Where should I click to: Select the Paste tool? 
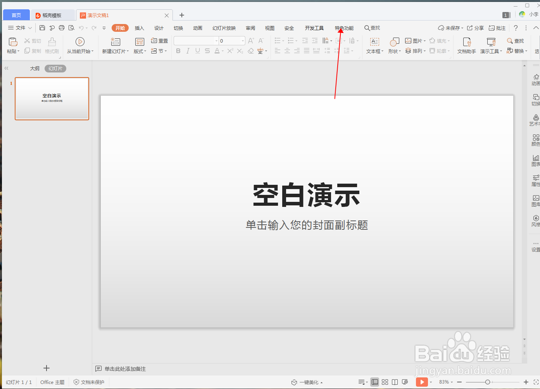[x=13, y=45]
